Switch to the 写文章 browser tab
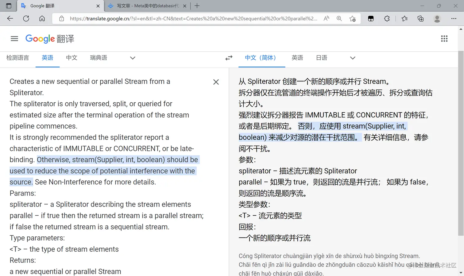This screenshot has height=276, width=464. (x=148, y=6)
